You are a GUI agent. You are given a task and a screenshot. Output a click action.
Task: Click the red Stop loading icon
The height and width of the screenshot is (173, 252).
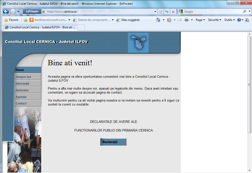173,12
